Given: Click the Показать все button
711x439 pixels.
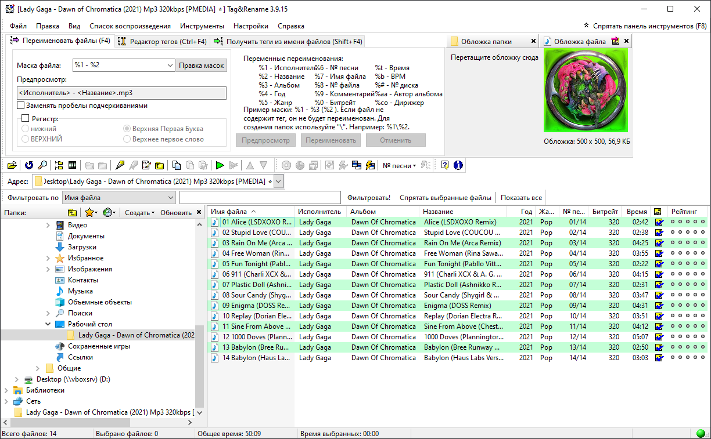Looking at the screenshot, I should [x=521, y=198].
